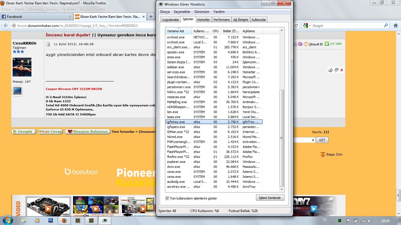Sort processes by the Yansıma Adı column
401x225 pixels.
point(178,31)
